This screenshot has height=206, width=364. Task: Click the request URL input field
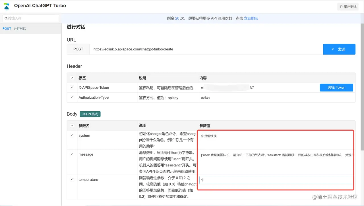pos(206,49)
